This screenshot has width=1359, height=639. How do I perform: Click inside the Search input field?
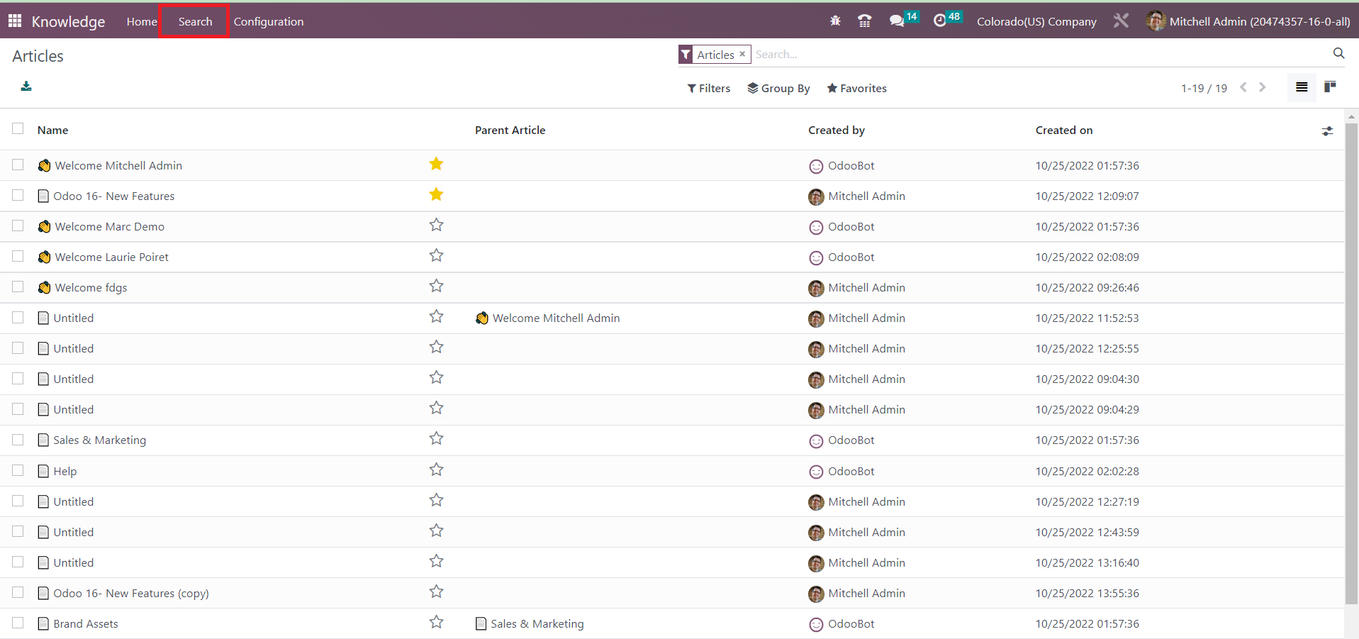pos(1041,54)
